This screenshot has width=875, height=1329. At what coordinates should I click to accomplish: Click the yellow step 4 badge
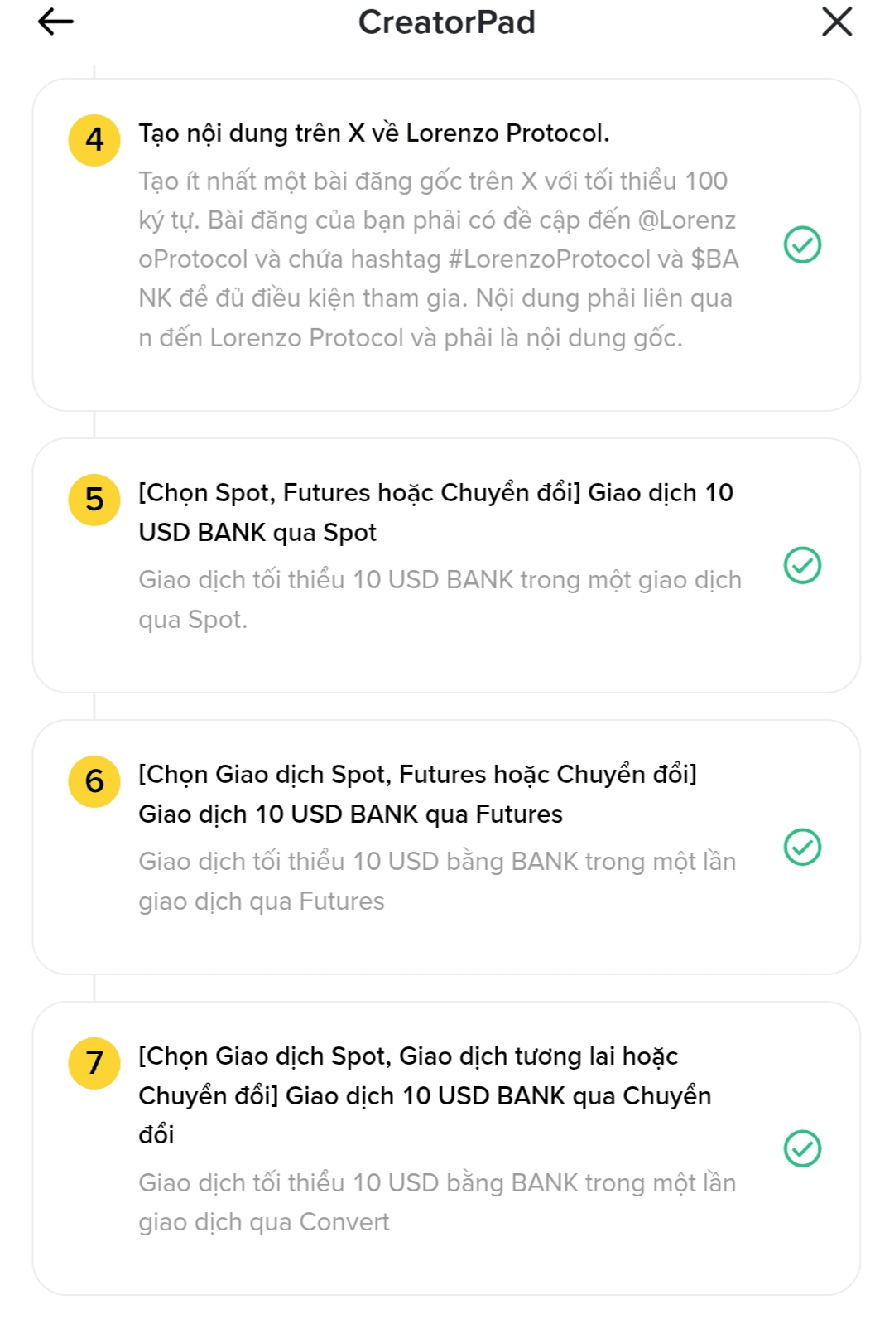pos(94,140)
